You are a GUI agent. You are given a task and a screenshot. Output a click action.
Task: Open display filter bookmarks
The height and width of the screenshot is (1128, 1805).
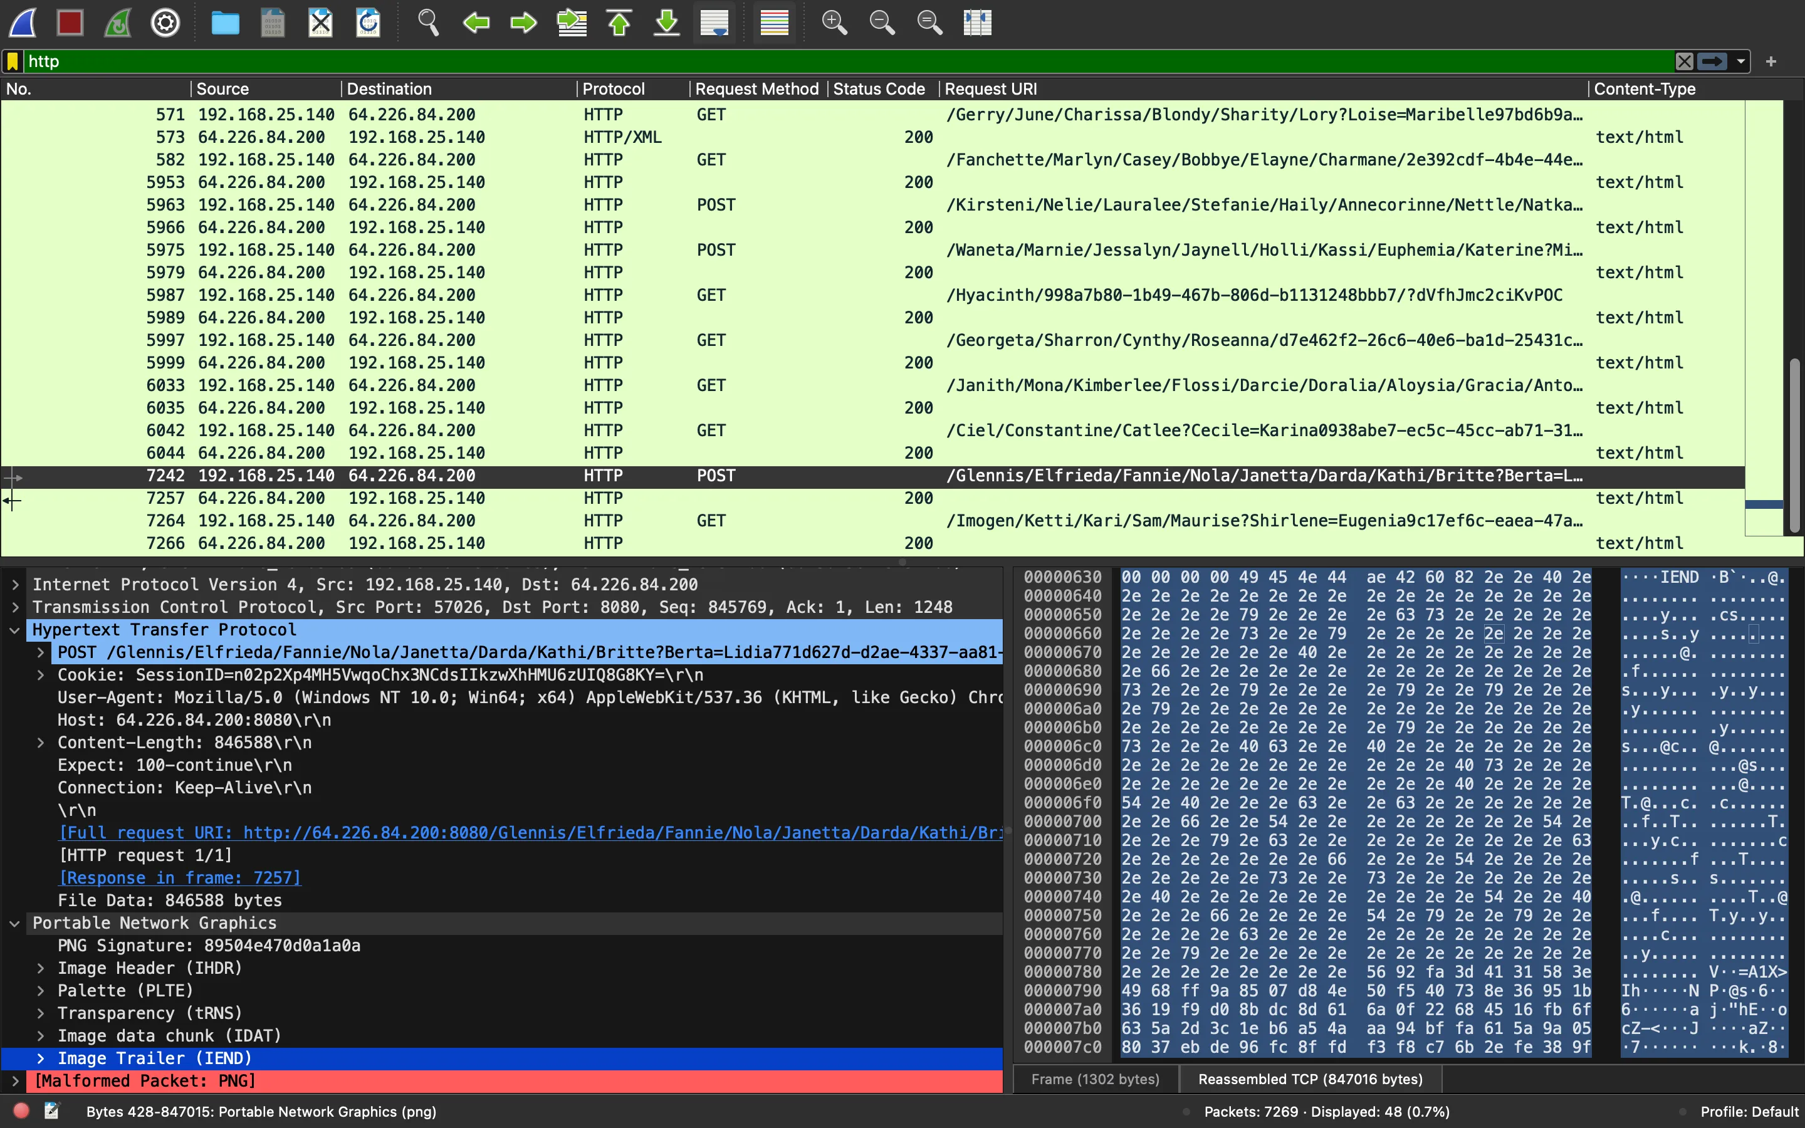[13, 61]
